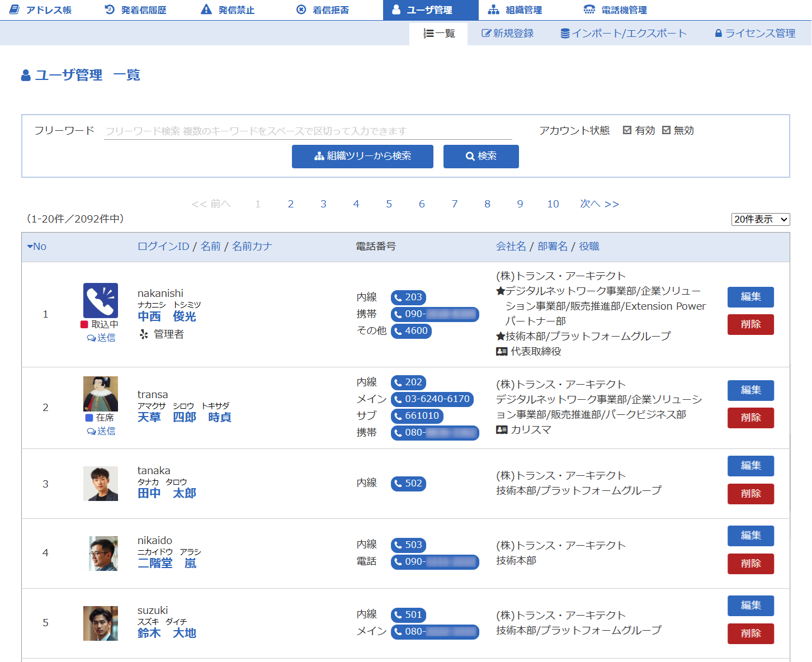This screenshot has width=812, height=662.
Task: Open the 20件表示 page size dropdown
Action: pyautogui.click(x=760, y=219)
